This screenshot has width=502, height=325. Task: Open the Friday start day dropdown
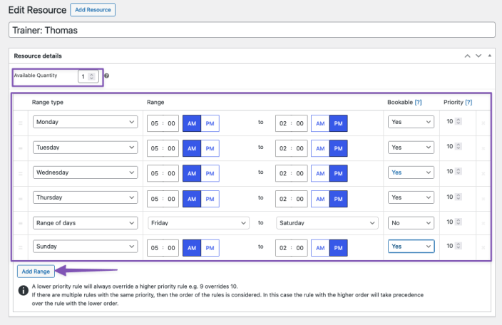tap(198, 223)
